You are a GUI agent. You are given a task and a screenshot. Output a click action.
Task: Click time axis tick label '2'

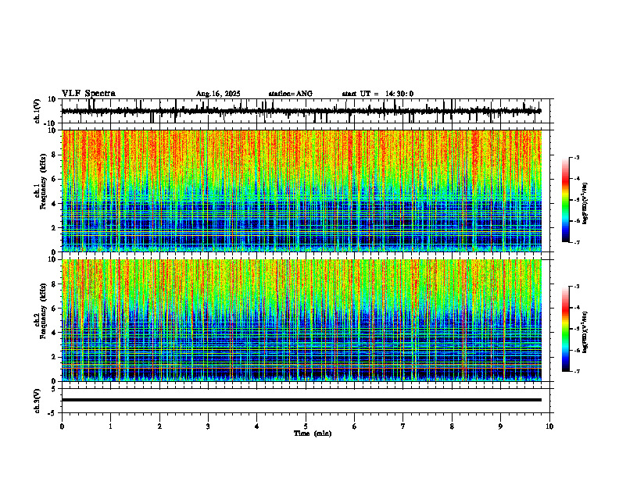coord(159,426)
